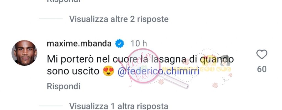
Task: Expand 'Visualizza 1 altra risposta' reply
Action: (x=119, y=106)
